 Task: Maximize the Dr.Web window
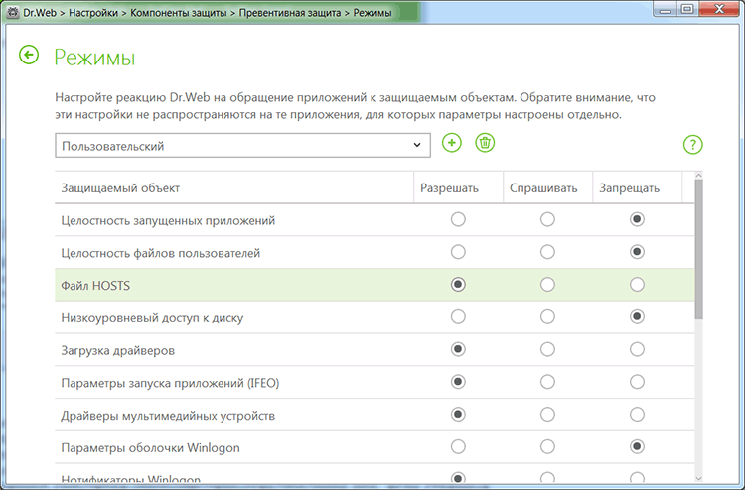(687, 9)
